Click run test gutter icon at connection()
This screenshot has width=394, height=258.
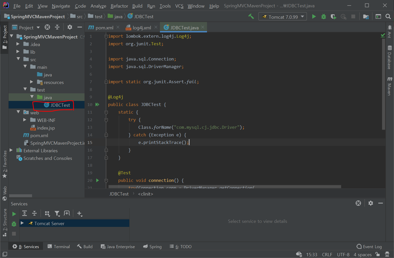coord(97,180)
